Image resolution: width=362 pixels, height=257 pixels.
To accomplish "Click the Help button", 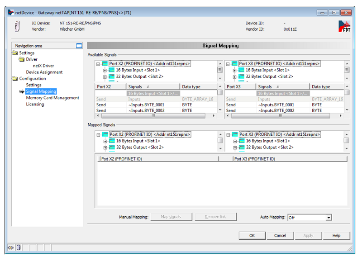I will pos(336,236).
